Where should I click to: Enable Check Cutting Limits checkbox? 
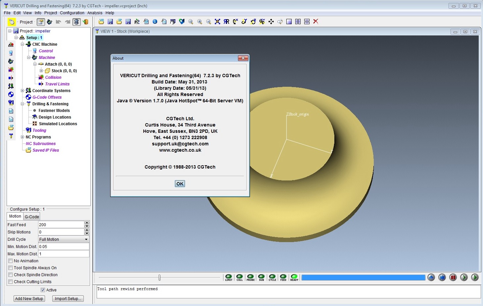coord(11,282)
